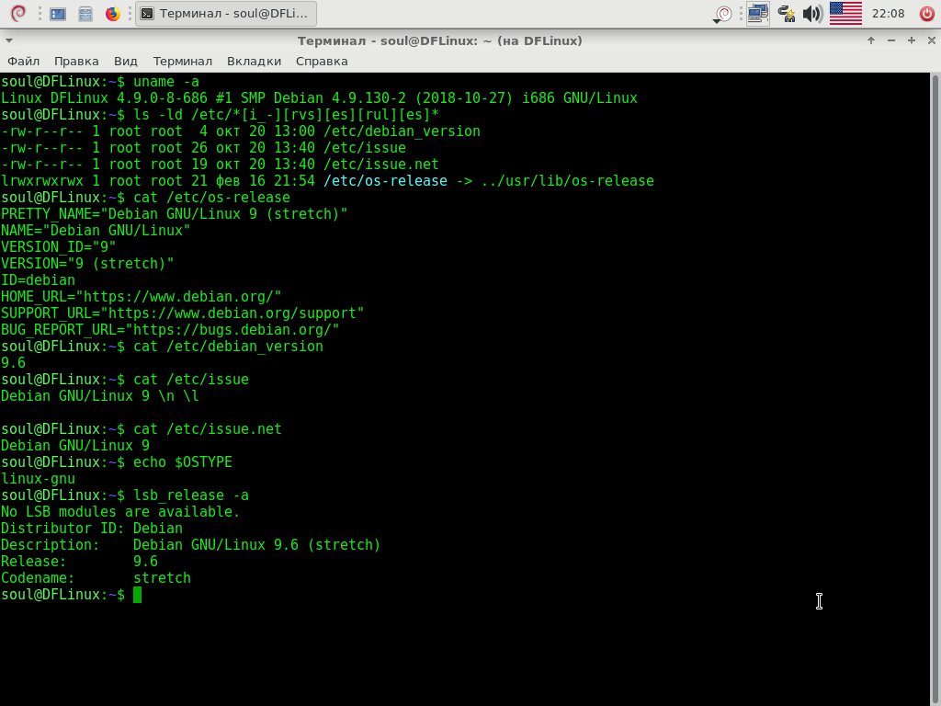Maximize the terminal with plus button
The height and width of the screenshot is (706, 941).
(x=912, y=40)
